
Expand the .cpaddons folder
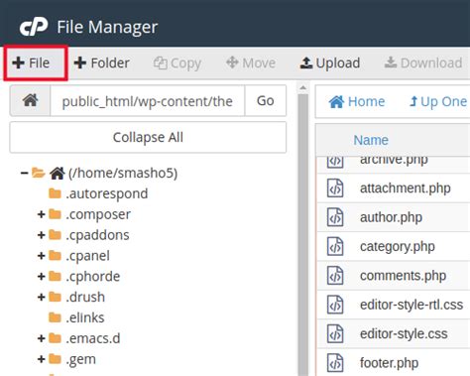(x=41, y=235)
